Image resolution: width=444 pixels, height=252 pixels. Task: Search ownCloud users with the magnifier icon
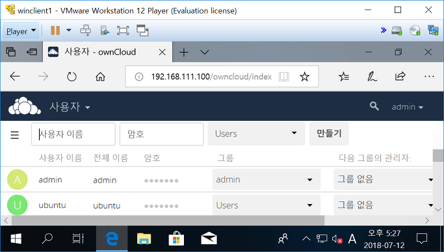coord(374,106)
